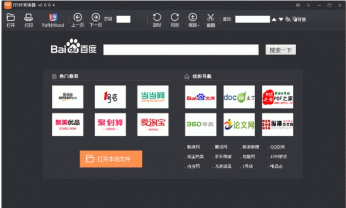Screen dimensions: 346x208
Task: Open a file with the 打开 toolbar icon
Action: [11, 20]
